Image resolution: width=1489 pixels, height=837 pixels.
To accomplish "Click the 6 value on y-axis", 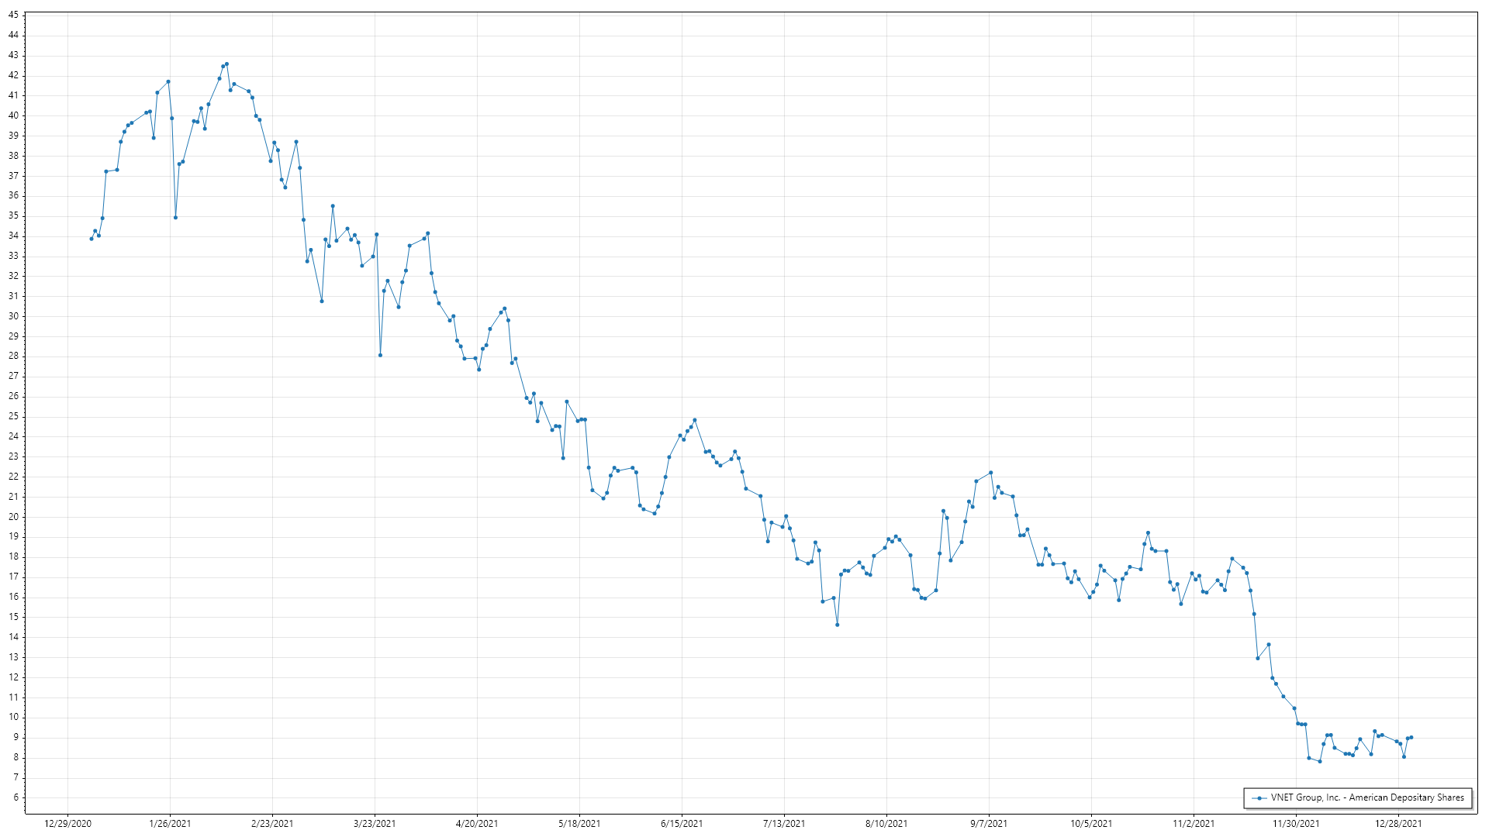I will point(16,797).
